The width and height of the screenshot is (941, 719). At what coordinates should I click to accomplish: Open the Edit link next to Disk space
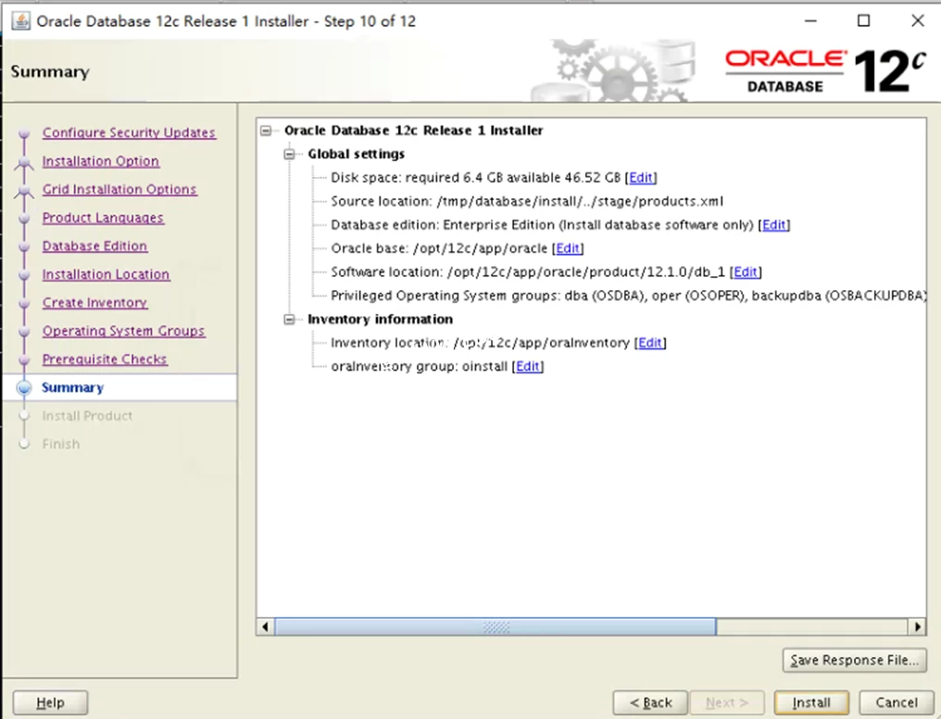pos(641,178)
